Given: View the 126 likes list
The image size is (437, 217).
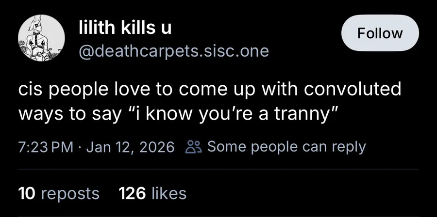Looking at the screenshot, I should (x=152, y=194).
